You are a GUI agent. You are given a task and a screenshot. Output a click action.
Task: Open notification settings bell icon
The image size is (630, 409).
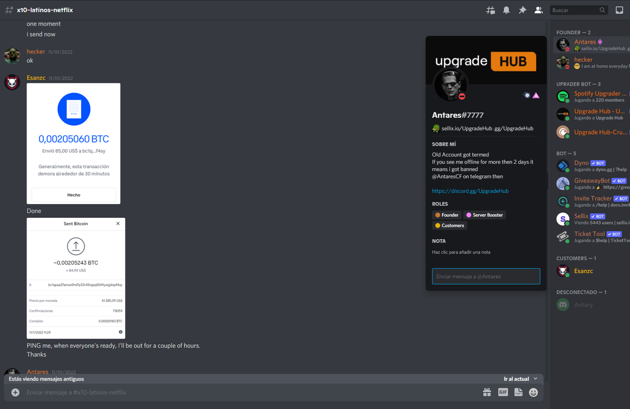click(x=506, y=10)
